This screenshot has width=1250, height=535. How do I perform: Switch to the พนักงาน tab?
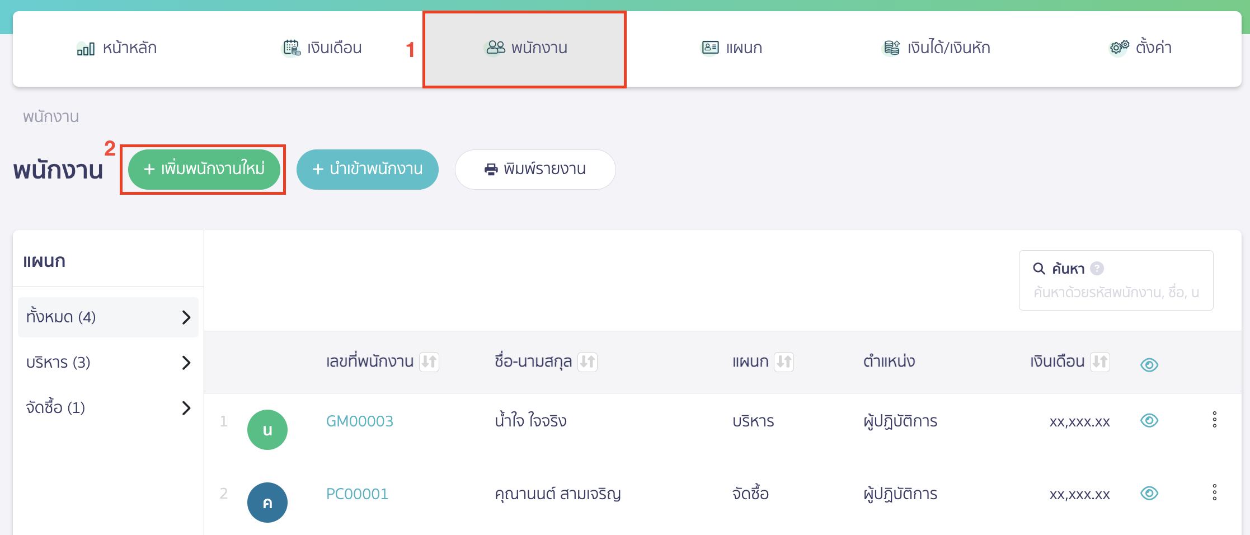pyautogui.click(x=525, y=48)
